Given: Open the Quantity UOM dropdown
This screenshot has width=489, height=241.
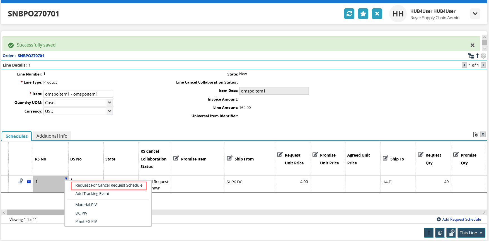Looking at the screenshot, I should click(x=110, y=103).
